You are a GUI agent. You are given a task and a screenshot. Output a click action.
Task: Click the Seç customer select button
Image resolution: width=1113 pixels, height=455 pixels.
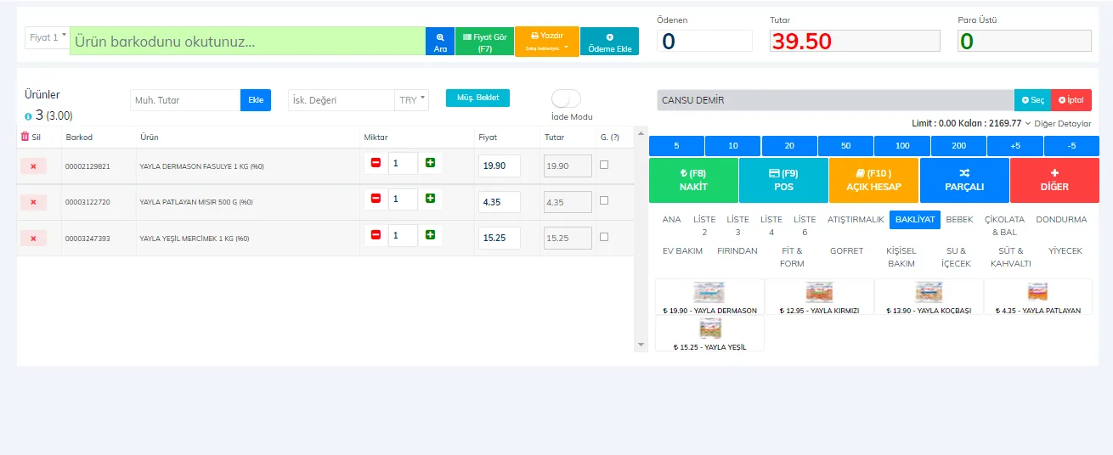[x=1032, y=100]
